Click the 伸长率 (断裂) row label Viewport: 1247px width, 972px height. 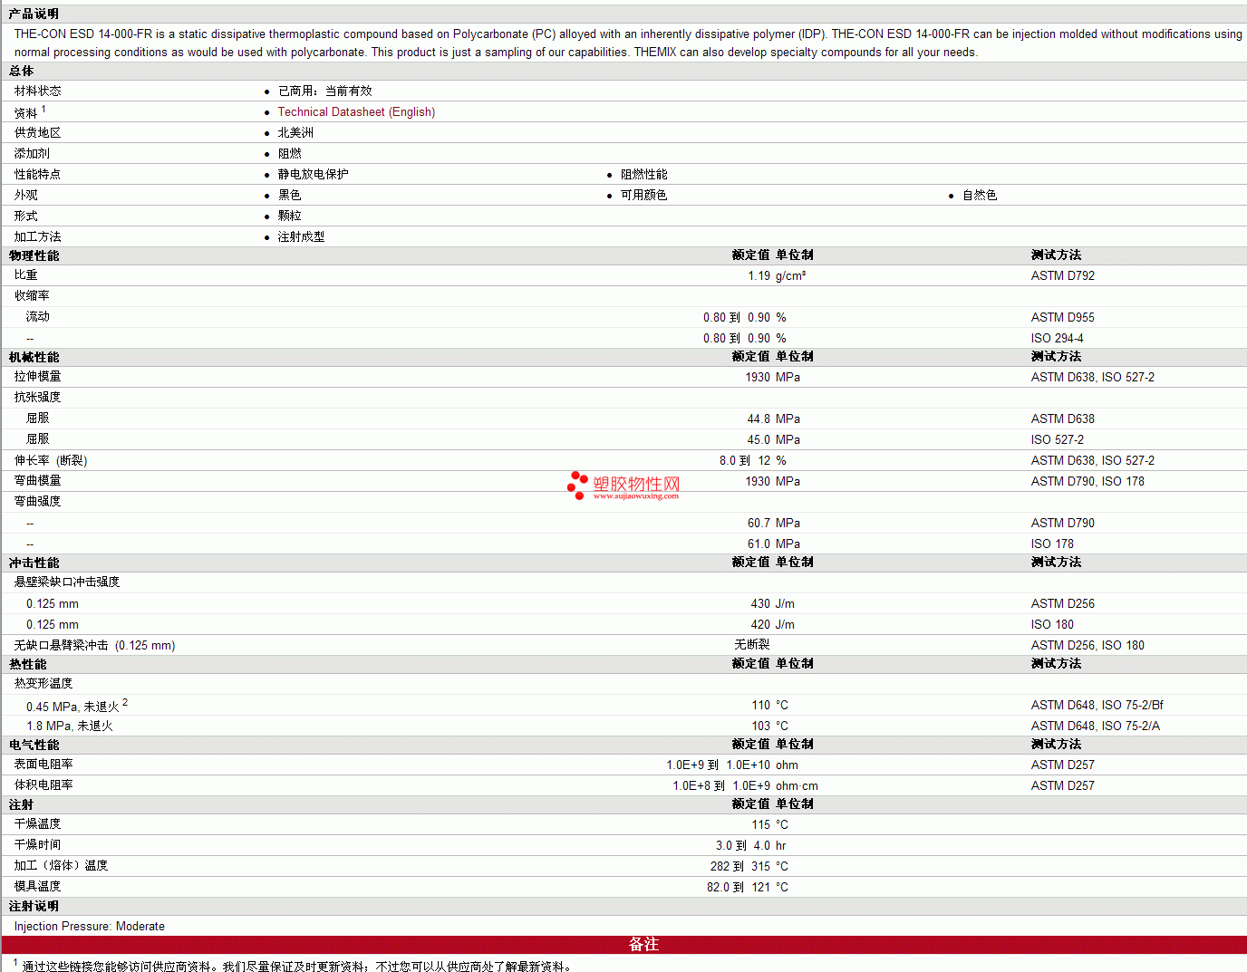[51, 460]
